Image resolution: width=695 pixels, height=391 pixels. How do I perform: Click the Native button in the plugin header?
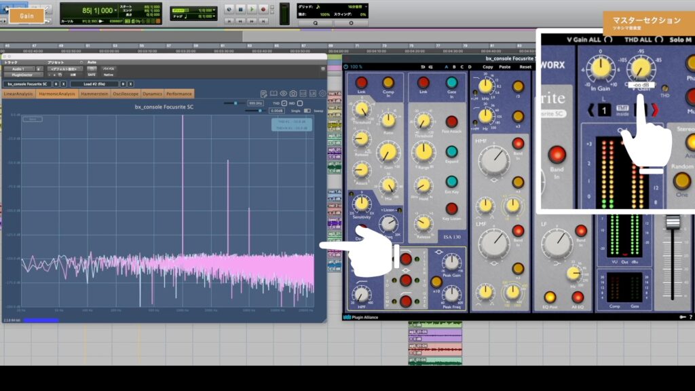pyautogui.click(x=109, y=75)
